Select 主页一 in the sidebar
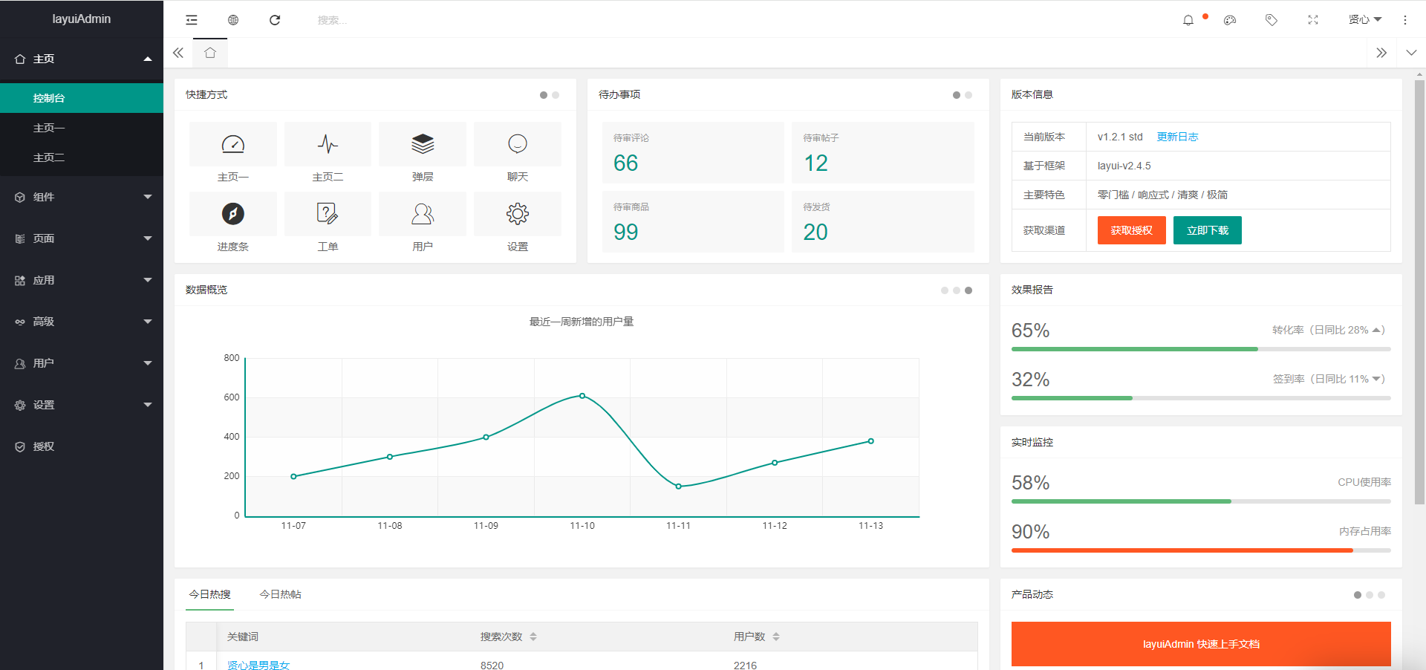1426x670 pixels. [82, 128]
